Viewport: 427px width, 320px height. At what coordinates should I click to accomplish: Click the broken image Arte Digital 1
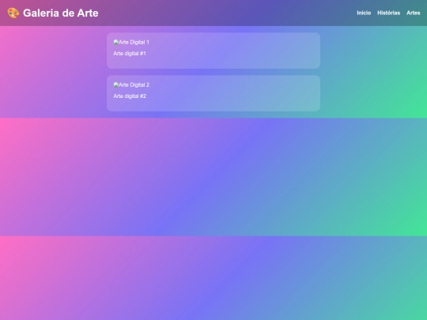pyautogui.click(x=131, y=42)
